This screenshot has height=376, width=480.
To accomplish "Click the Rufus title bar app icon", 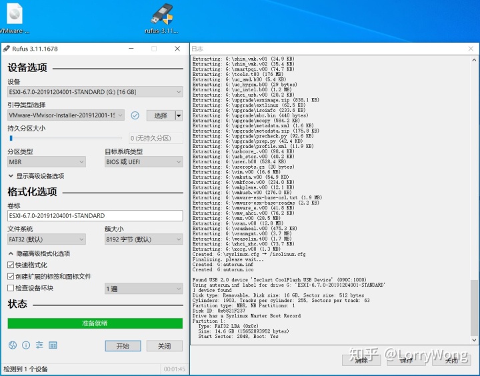I will tap(6, 49).
